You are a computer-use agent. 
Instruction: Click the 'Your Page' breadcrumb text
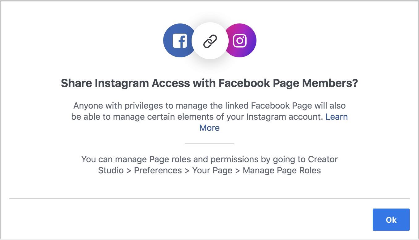(x=212, y=170)
